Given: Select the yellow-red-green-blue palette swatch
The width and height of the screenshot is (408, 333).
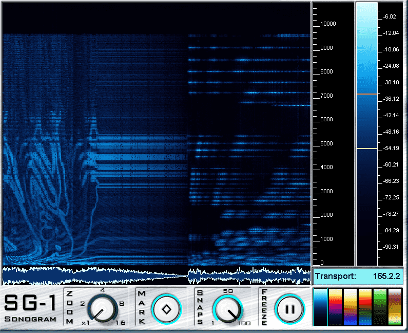Looking at the screenshot, I should click(x=365, y=307).
